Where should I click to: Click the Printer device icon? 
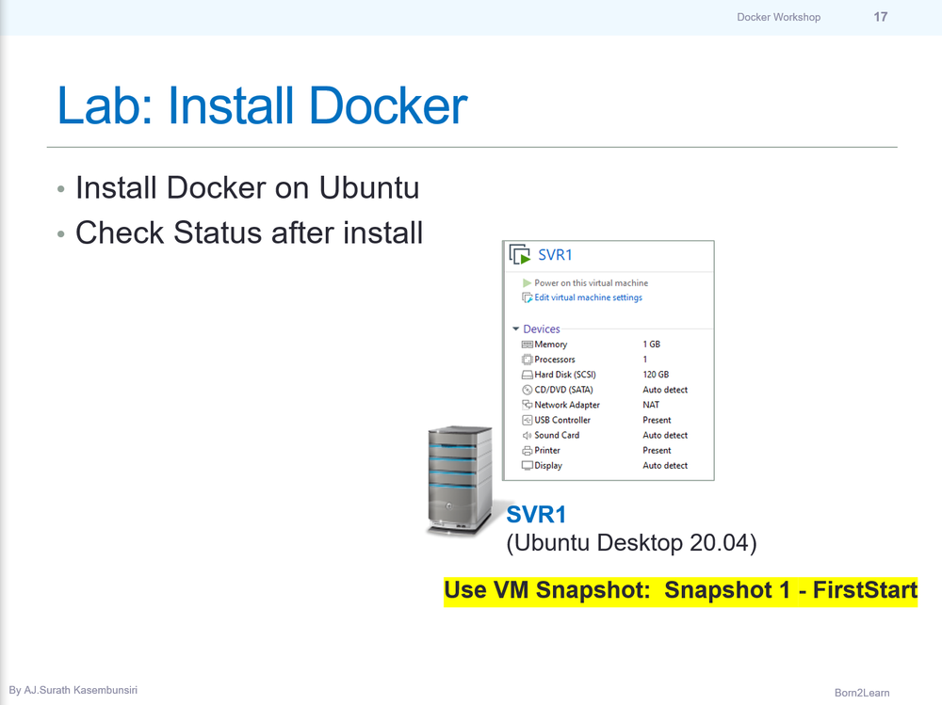pyautogui.click(x=528, y=450)
